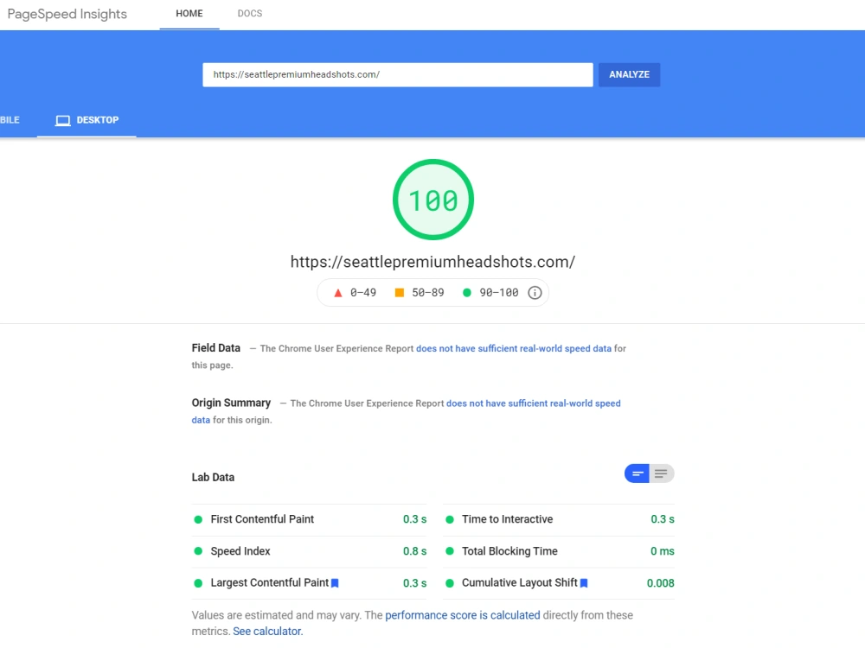Select the Speed Index metric label

(240, 551)
